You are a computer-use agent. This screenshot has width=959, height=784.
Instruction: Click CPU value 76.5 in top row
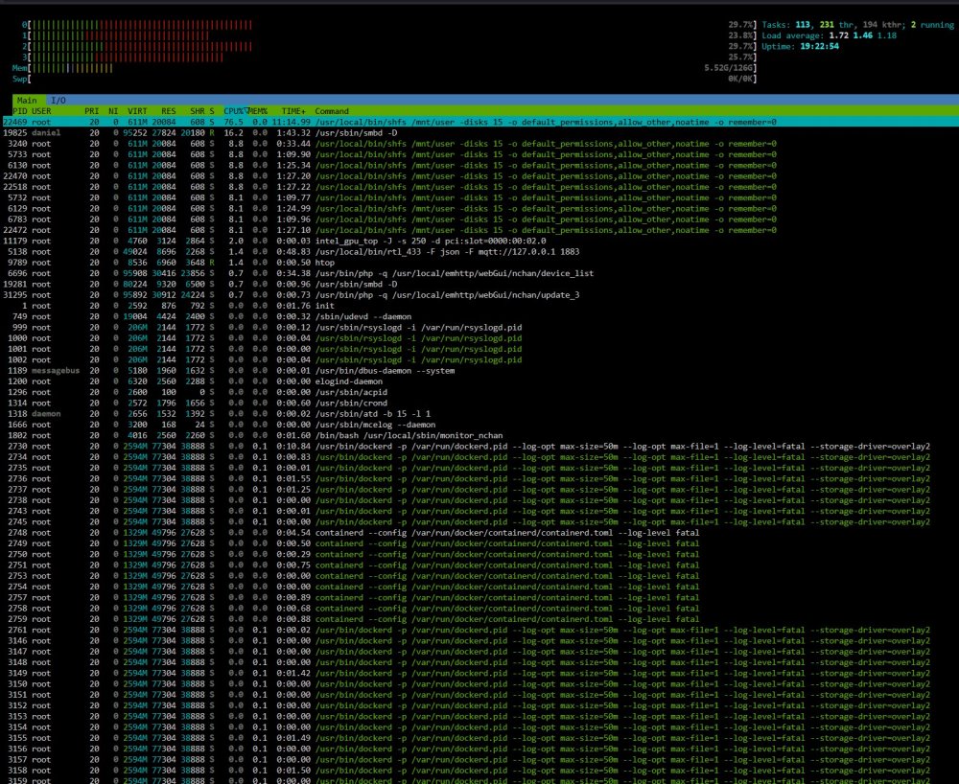[234, 123]
